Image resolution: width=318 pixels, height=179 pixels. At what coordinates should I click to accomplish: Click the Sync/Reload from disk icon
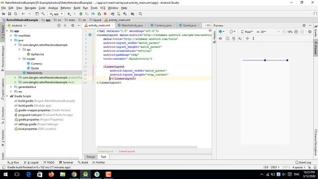coord(15,14)
